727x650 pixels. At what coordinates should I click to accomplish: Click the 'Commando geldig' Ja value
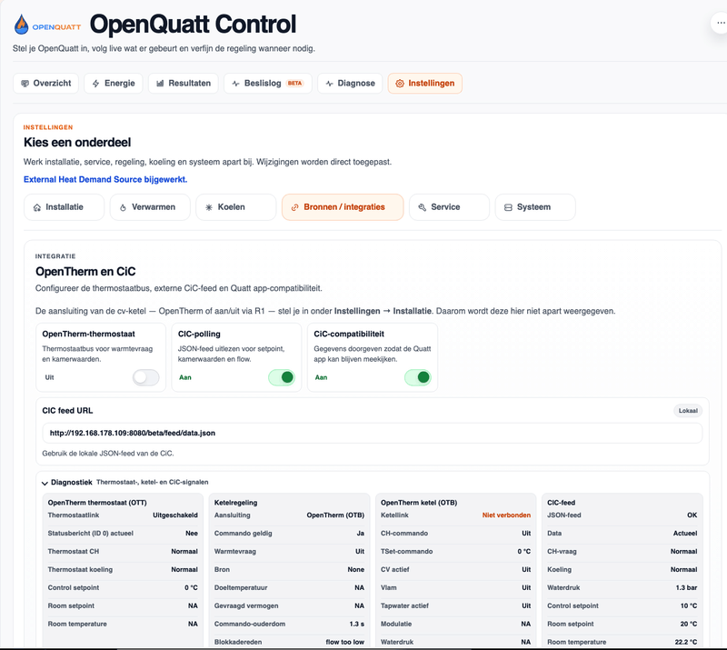point(360,534)
